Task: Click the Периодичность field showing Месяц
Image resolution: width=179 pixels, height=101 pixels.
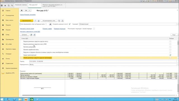Action: (x=103, y=65)
